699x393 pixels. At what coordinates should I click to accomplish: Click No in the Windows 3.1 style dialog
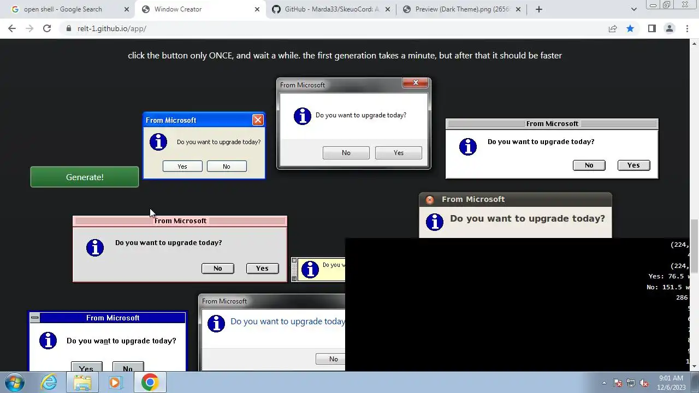coord(128,367)
